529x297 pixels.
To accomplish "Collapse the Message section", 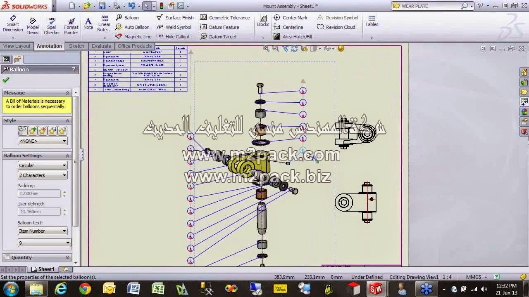I will click(67, 93).
